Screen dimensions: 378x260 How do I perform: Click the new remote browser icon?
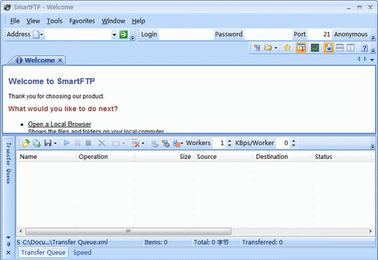point(257,47)
